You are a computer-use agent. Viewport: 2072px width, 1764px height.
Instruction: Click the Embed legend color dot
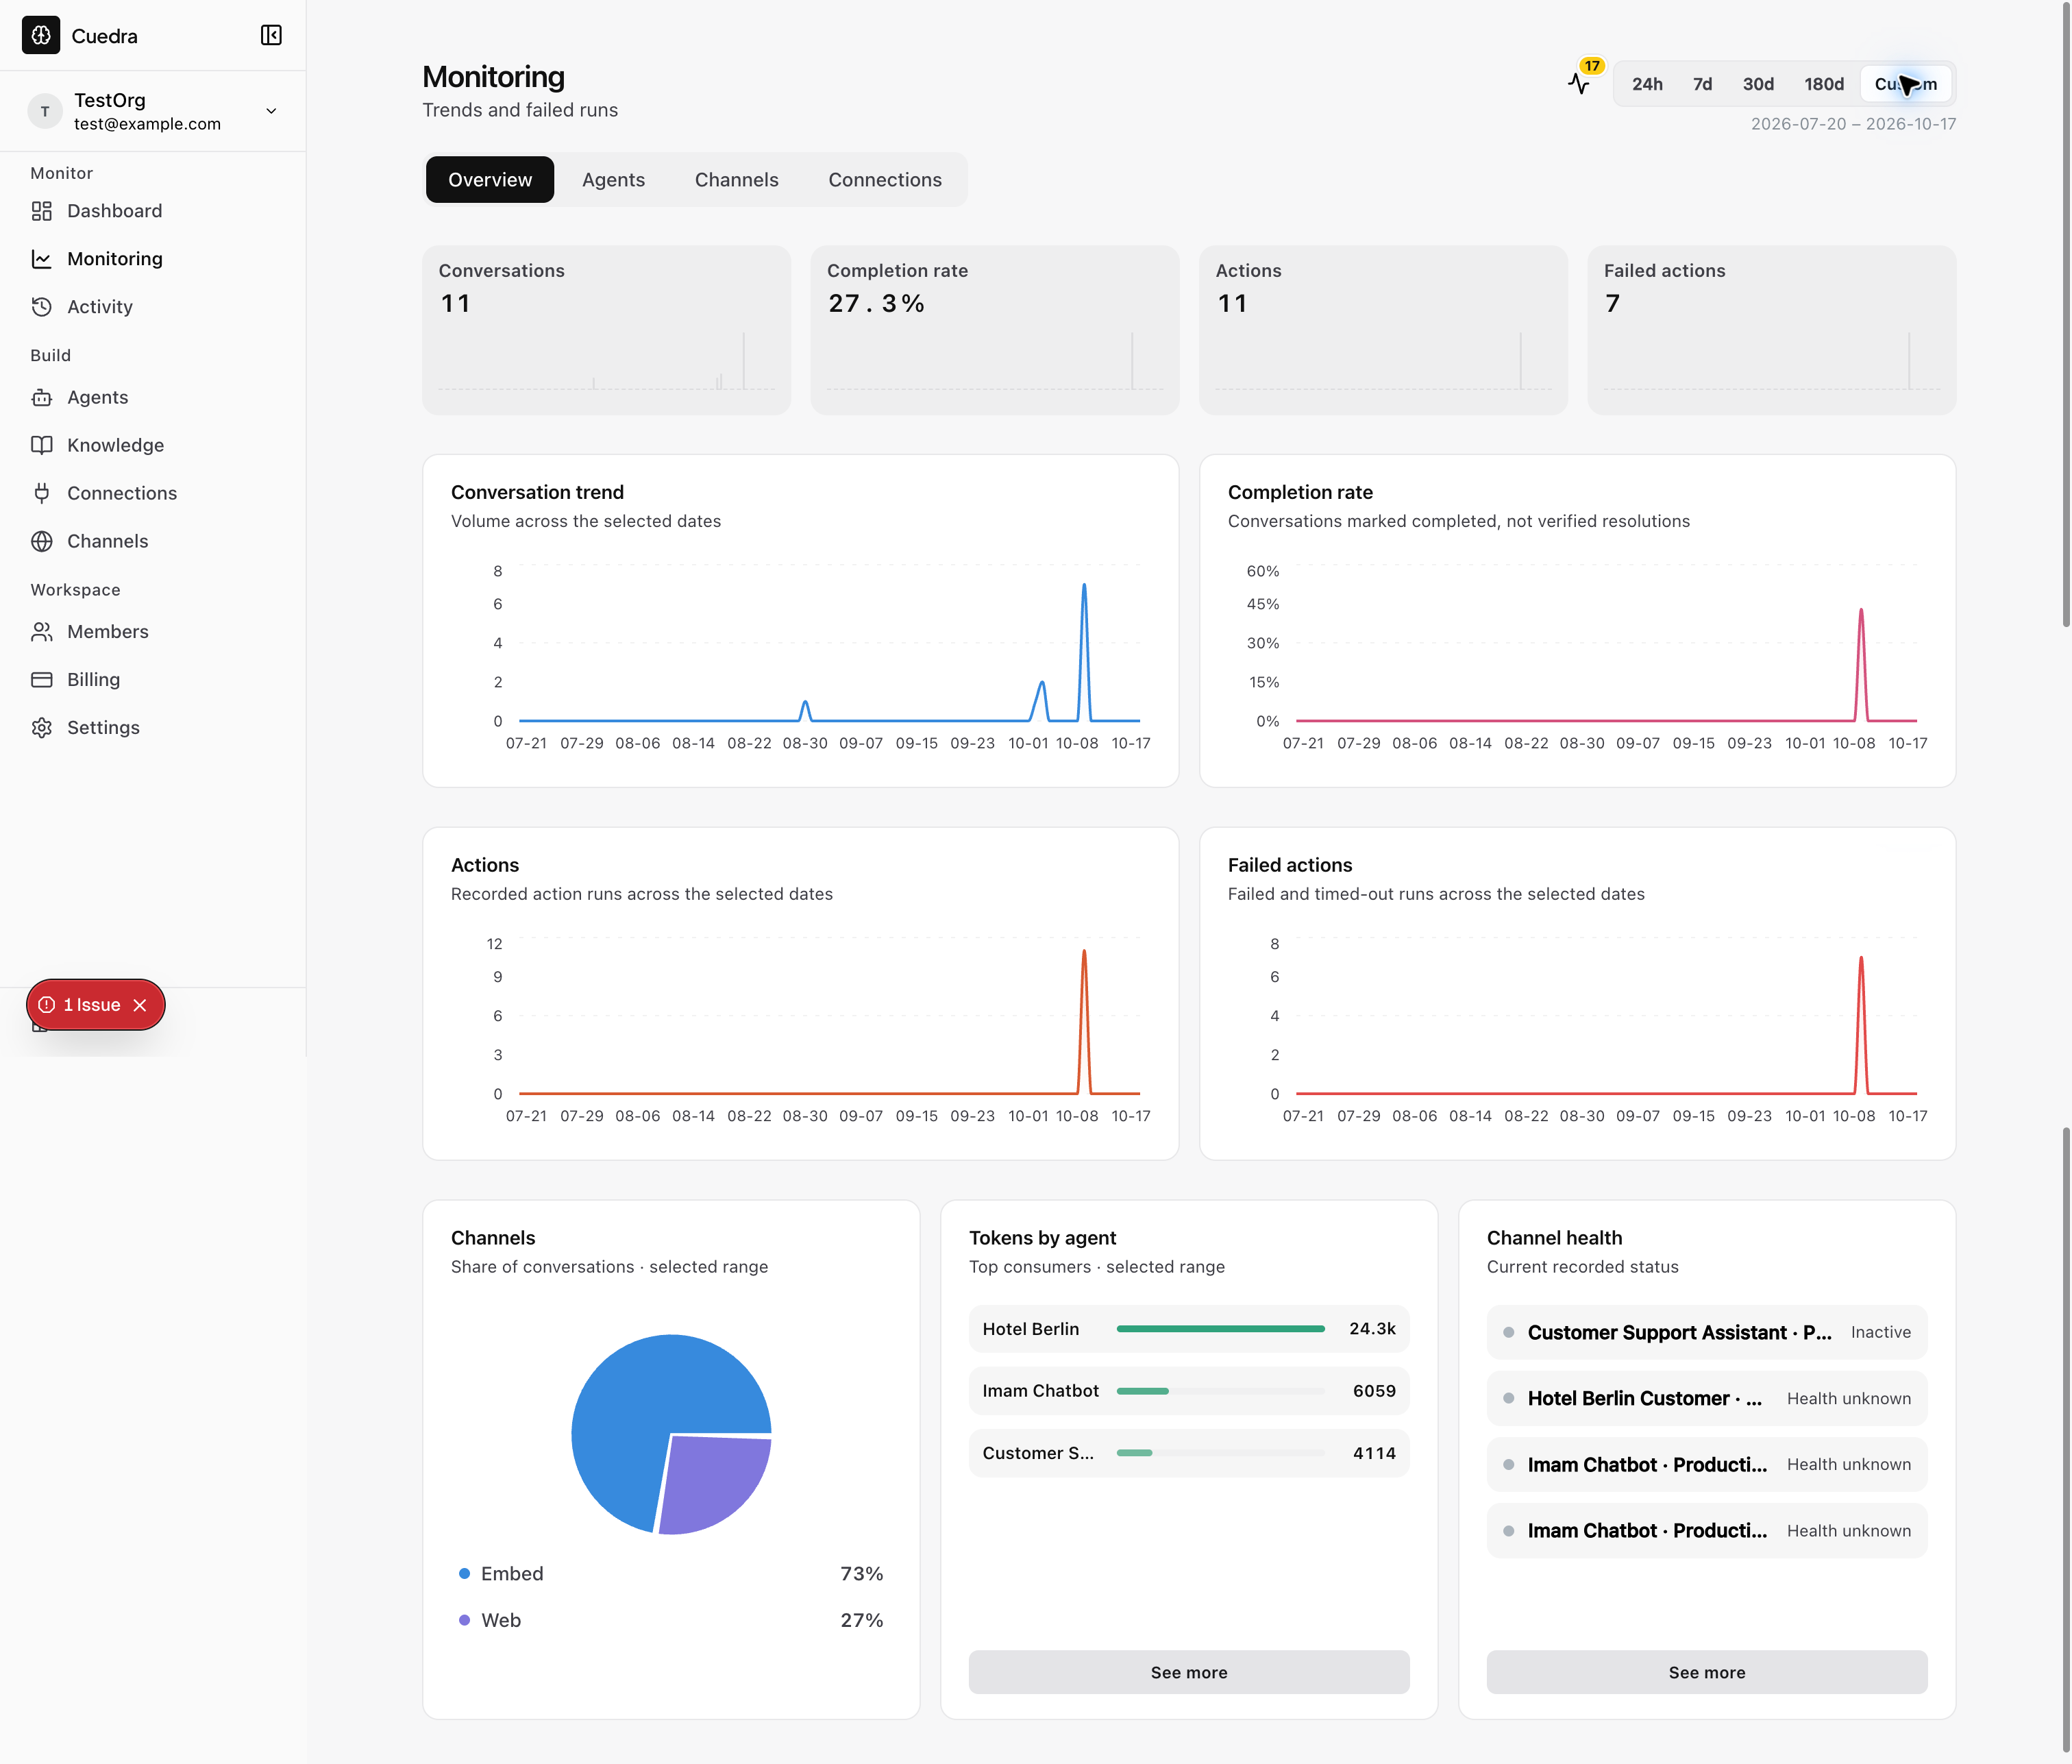pos(464,1574)
